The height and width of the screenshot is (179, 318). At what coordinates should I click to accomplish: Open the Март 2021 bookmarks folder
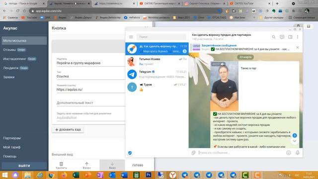point(181,18)
